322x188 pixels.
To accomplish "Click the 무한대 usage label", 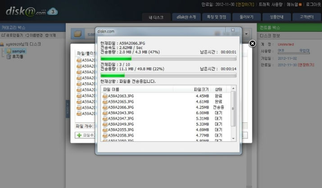I will [304, 50].
